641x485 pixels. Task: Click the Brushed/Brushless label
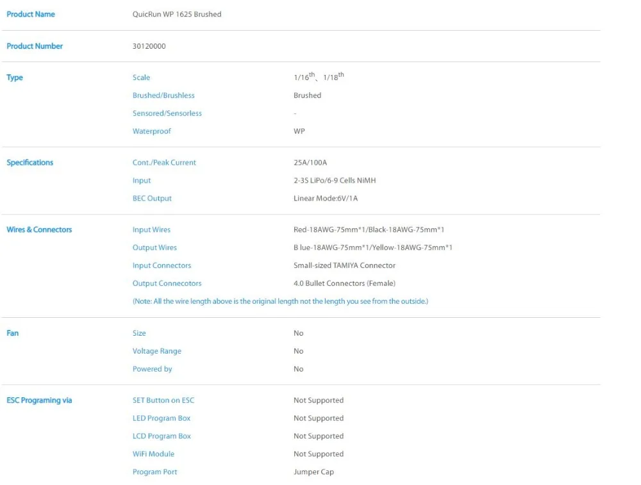click(163, 95)
